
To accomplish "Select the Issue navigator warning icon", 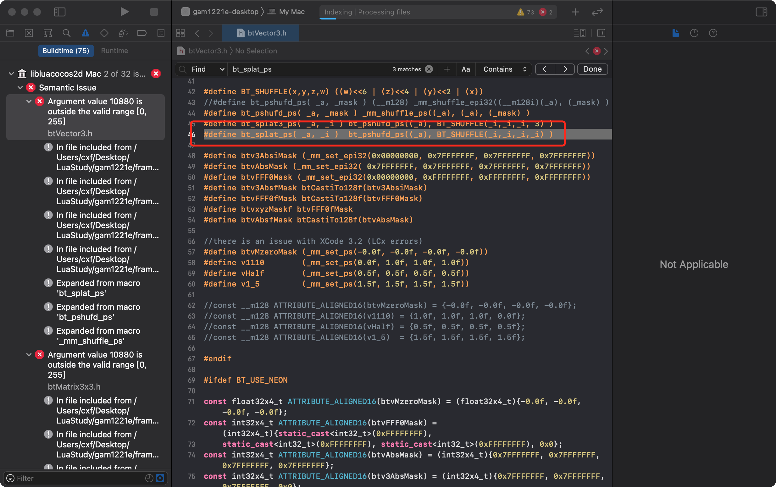I will tap(86, 33).
